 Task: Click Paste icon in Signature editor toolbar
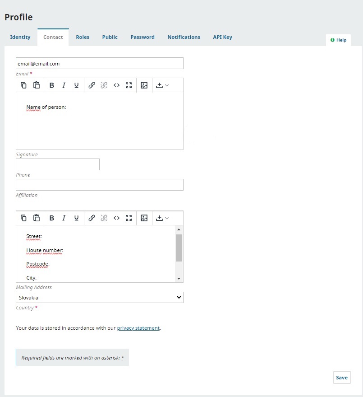coord(37,85)
